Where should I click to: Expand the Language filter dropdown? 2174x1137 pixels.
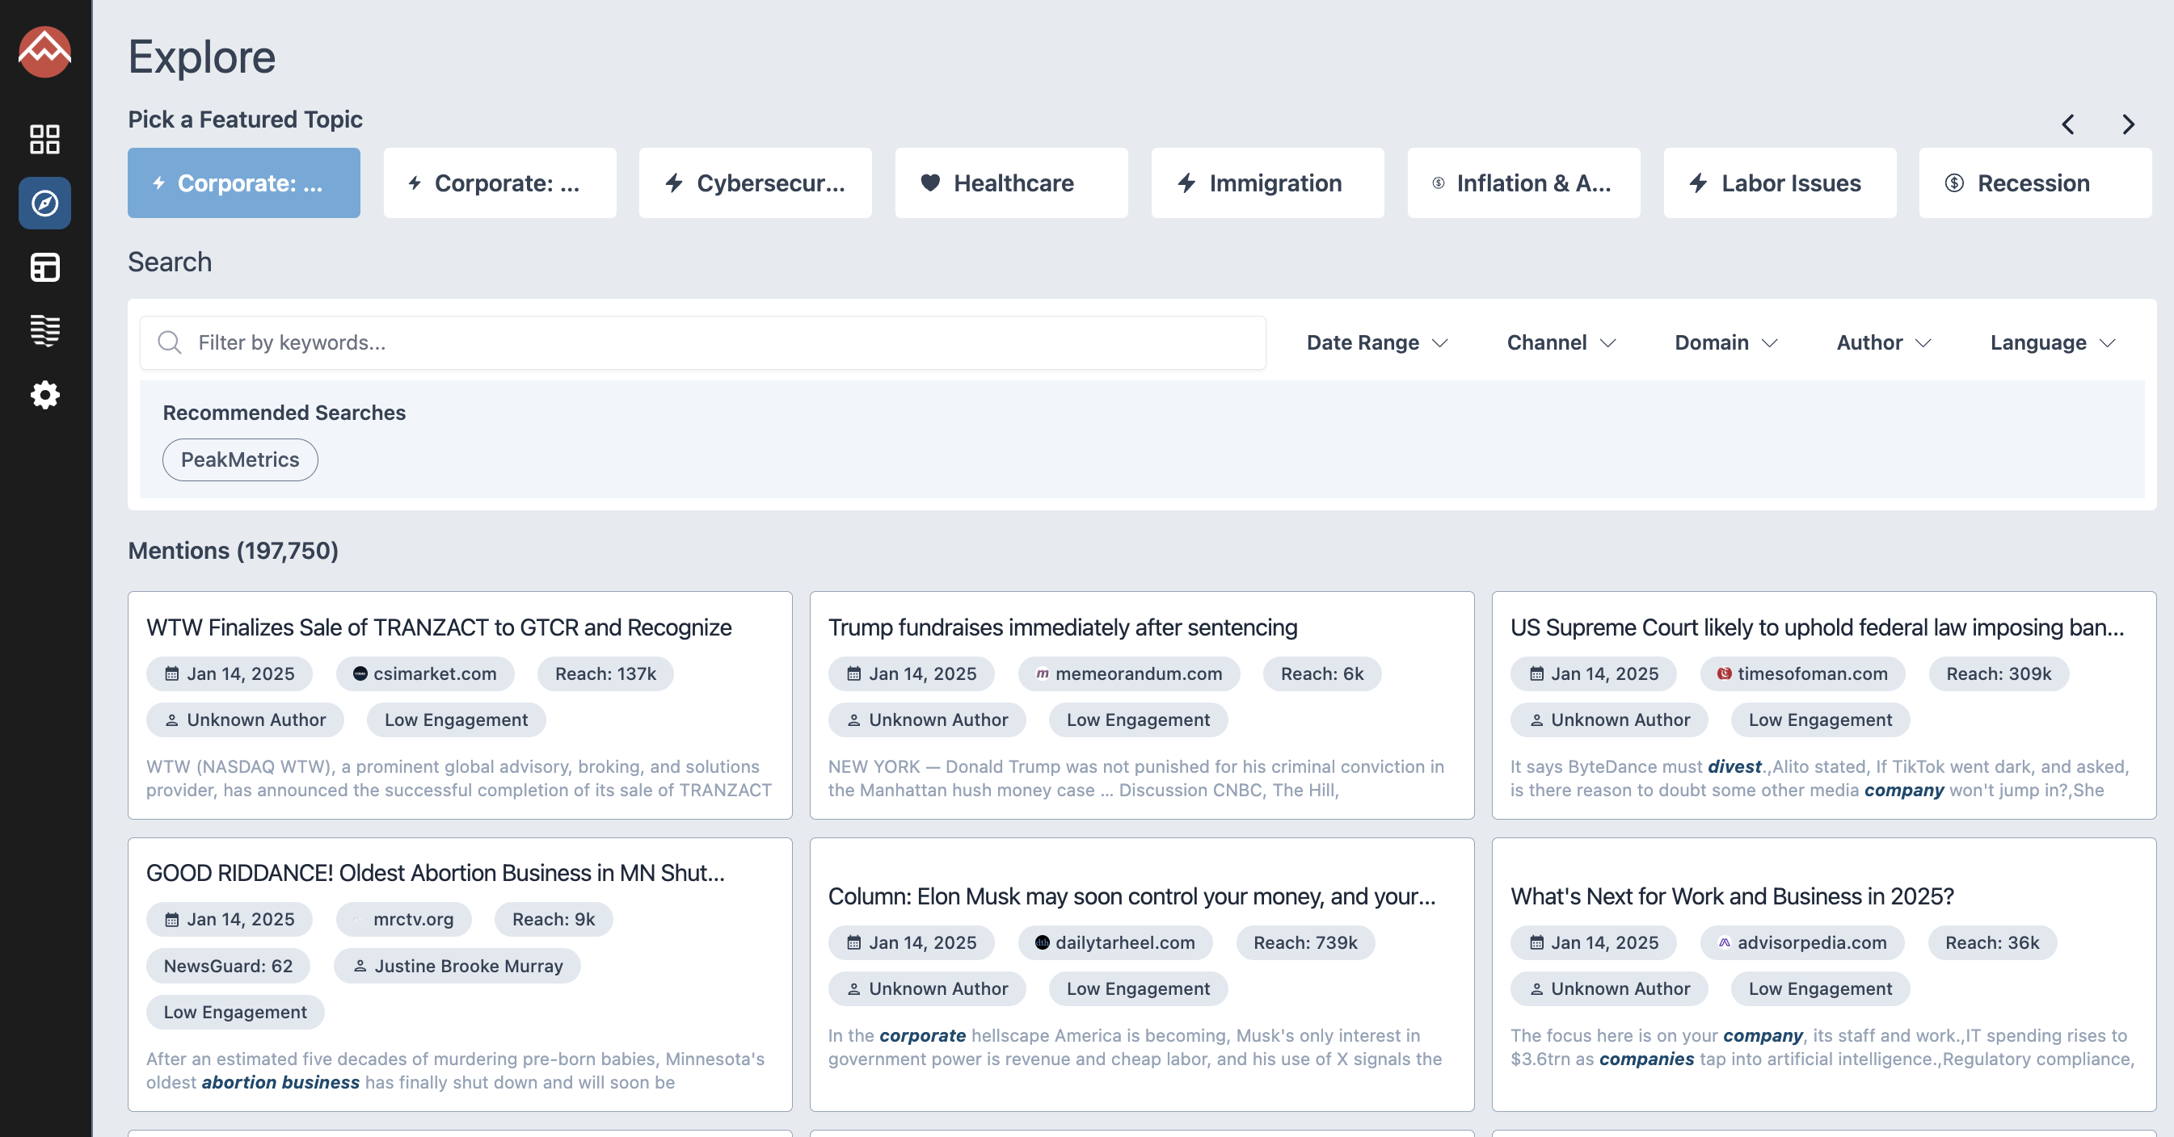2052,342
